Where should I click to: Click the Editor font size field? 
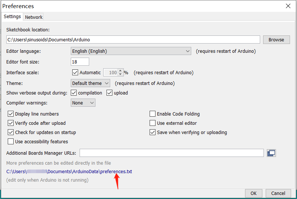tap(80, 62)
